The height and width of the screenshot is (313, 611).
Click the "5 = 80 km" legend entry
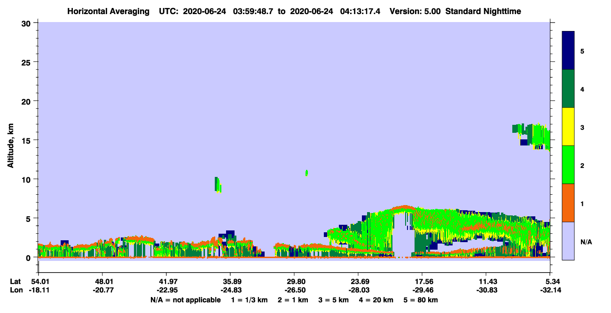point(421,300)
